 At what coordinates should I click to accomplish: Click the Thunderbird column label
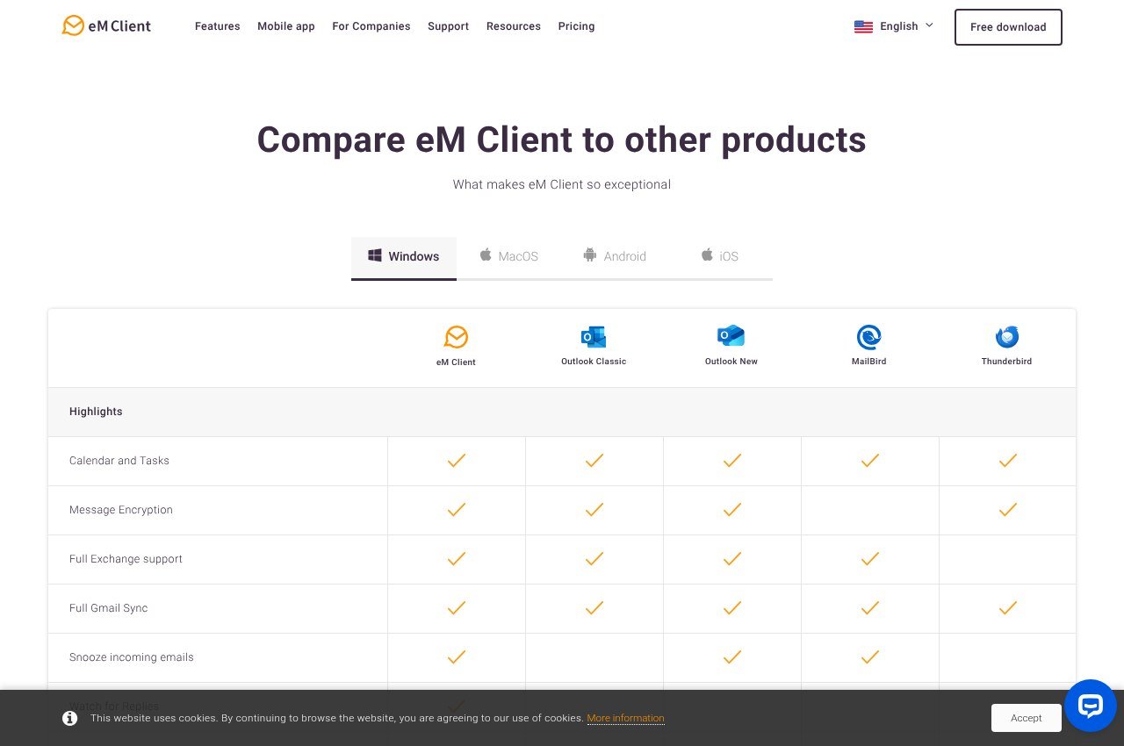pyautogui.click(x=1006, y=362)
